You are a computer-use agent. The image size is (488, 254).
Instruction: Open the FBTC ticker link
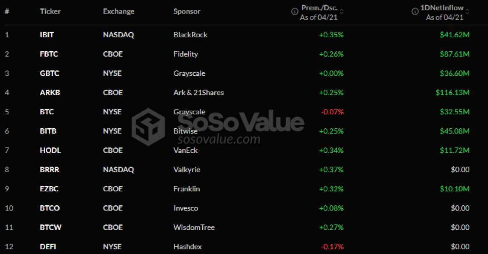49,54
